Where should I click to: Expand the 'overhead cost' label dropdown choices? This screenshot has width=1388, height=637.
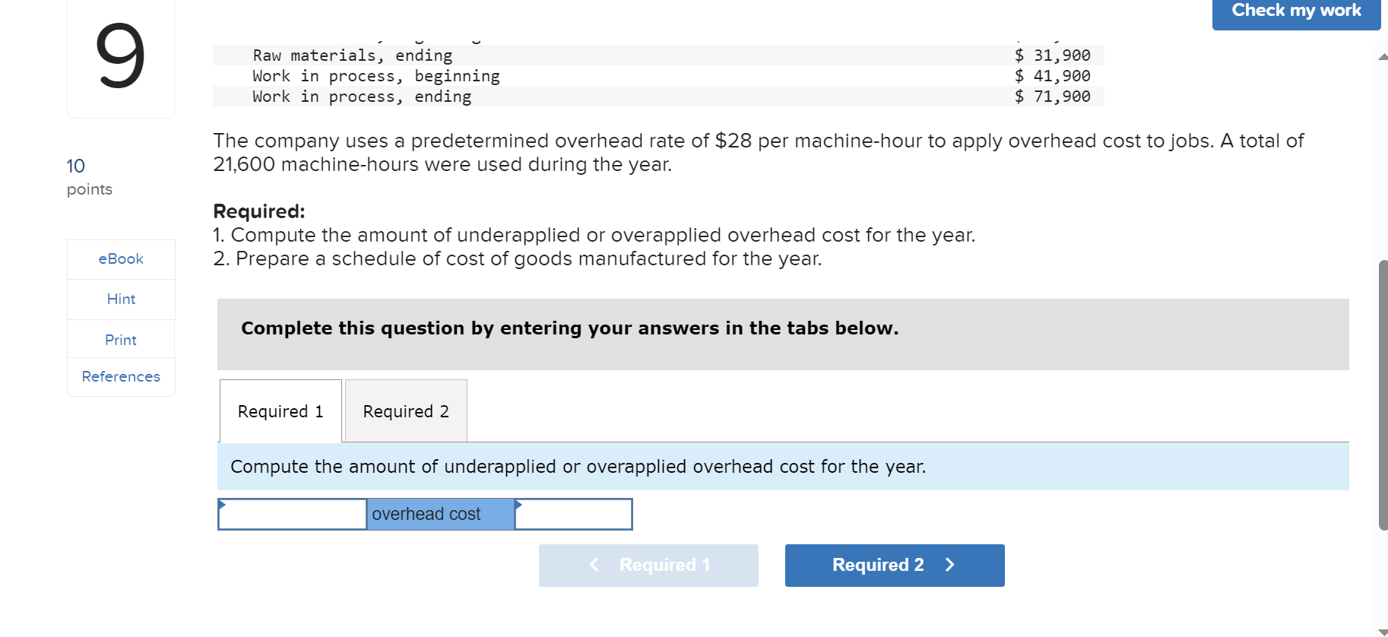pos(439,514)
